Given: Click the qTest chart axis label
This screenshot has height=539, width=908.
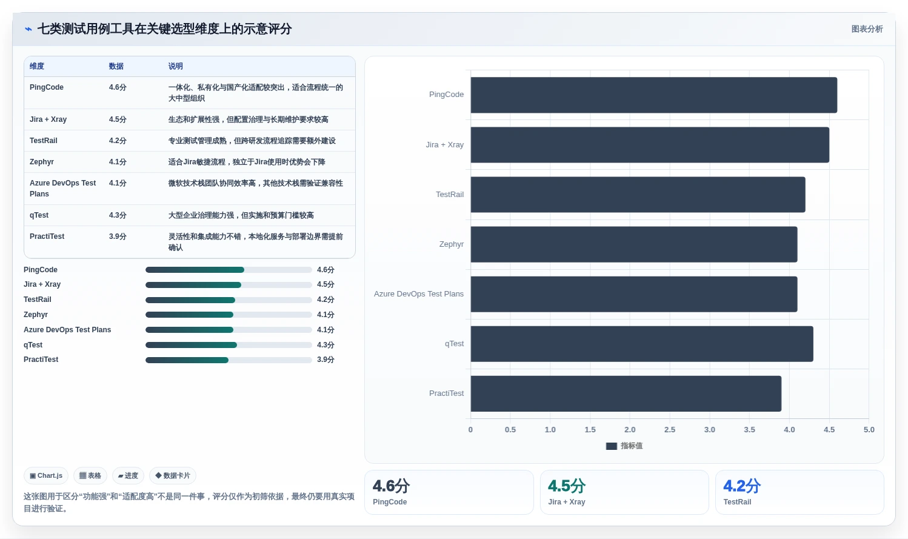Looking at the screenshot, I should (x=454, y=344).
